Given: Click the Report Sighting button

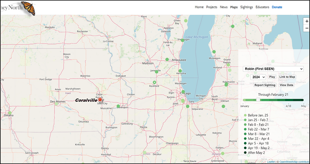Looking at the screenshot, I should click(265, 85).
